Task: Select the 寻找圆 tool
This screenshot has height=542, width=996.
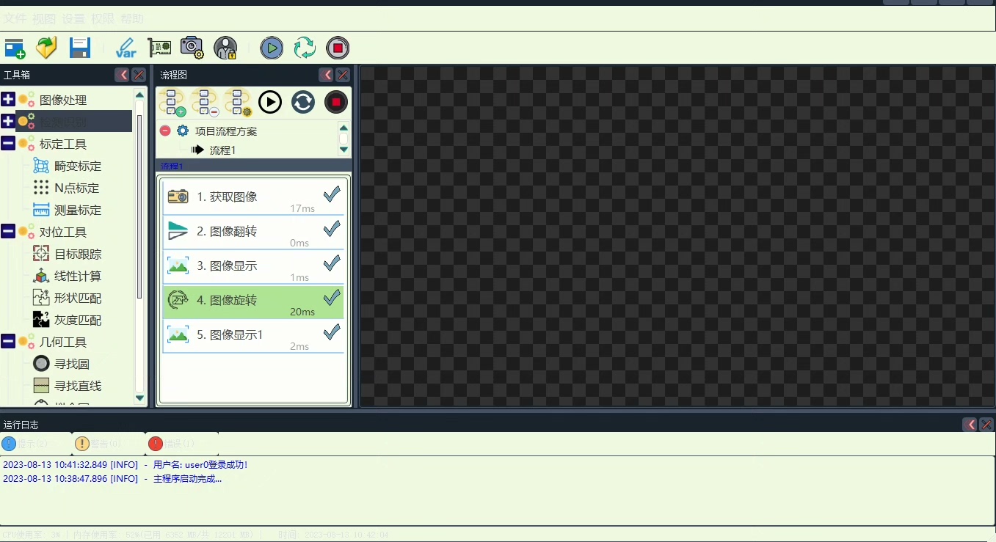Action: 62,364
